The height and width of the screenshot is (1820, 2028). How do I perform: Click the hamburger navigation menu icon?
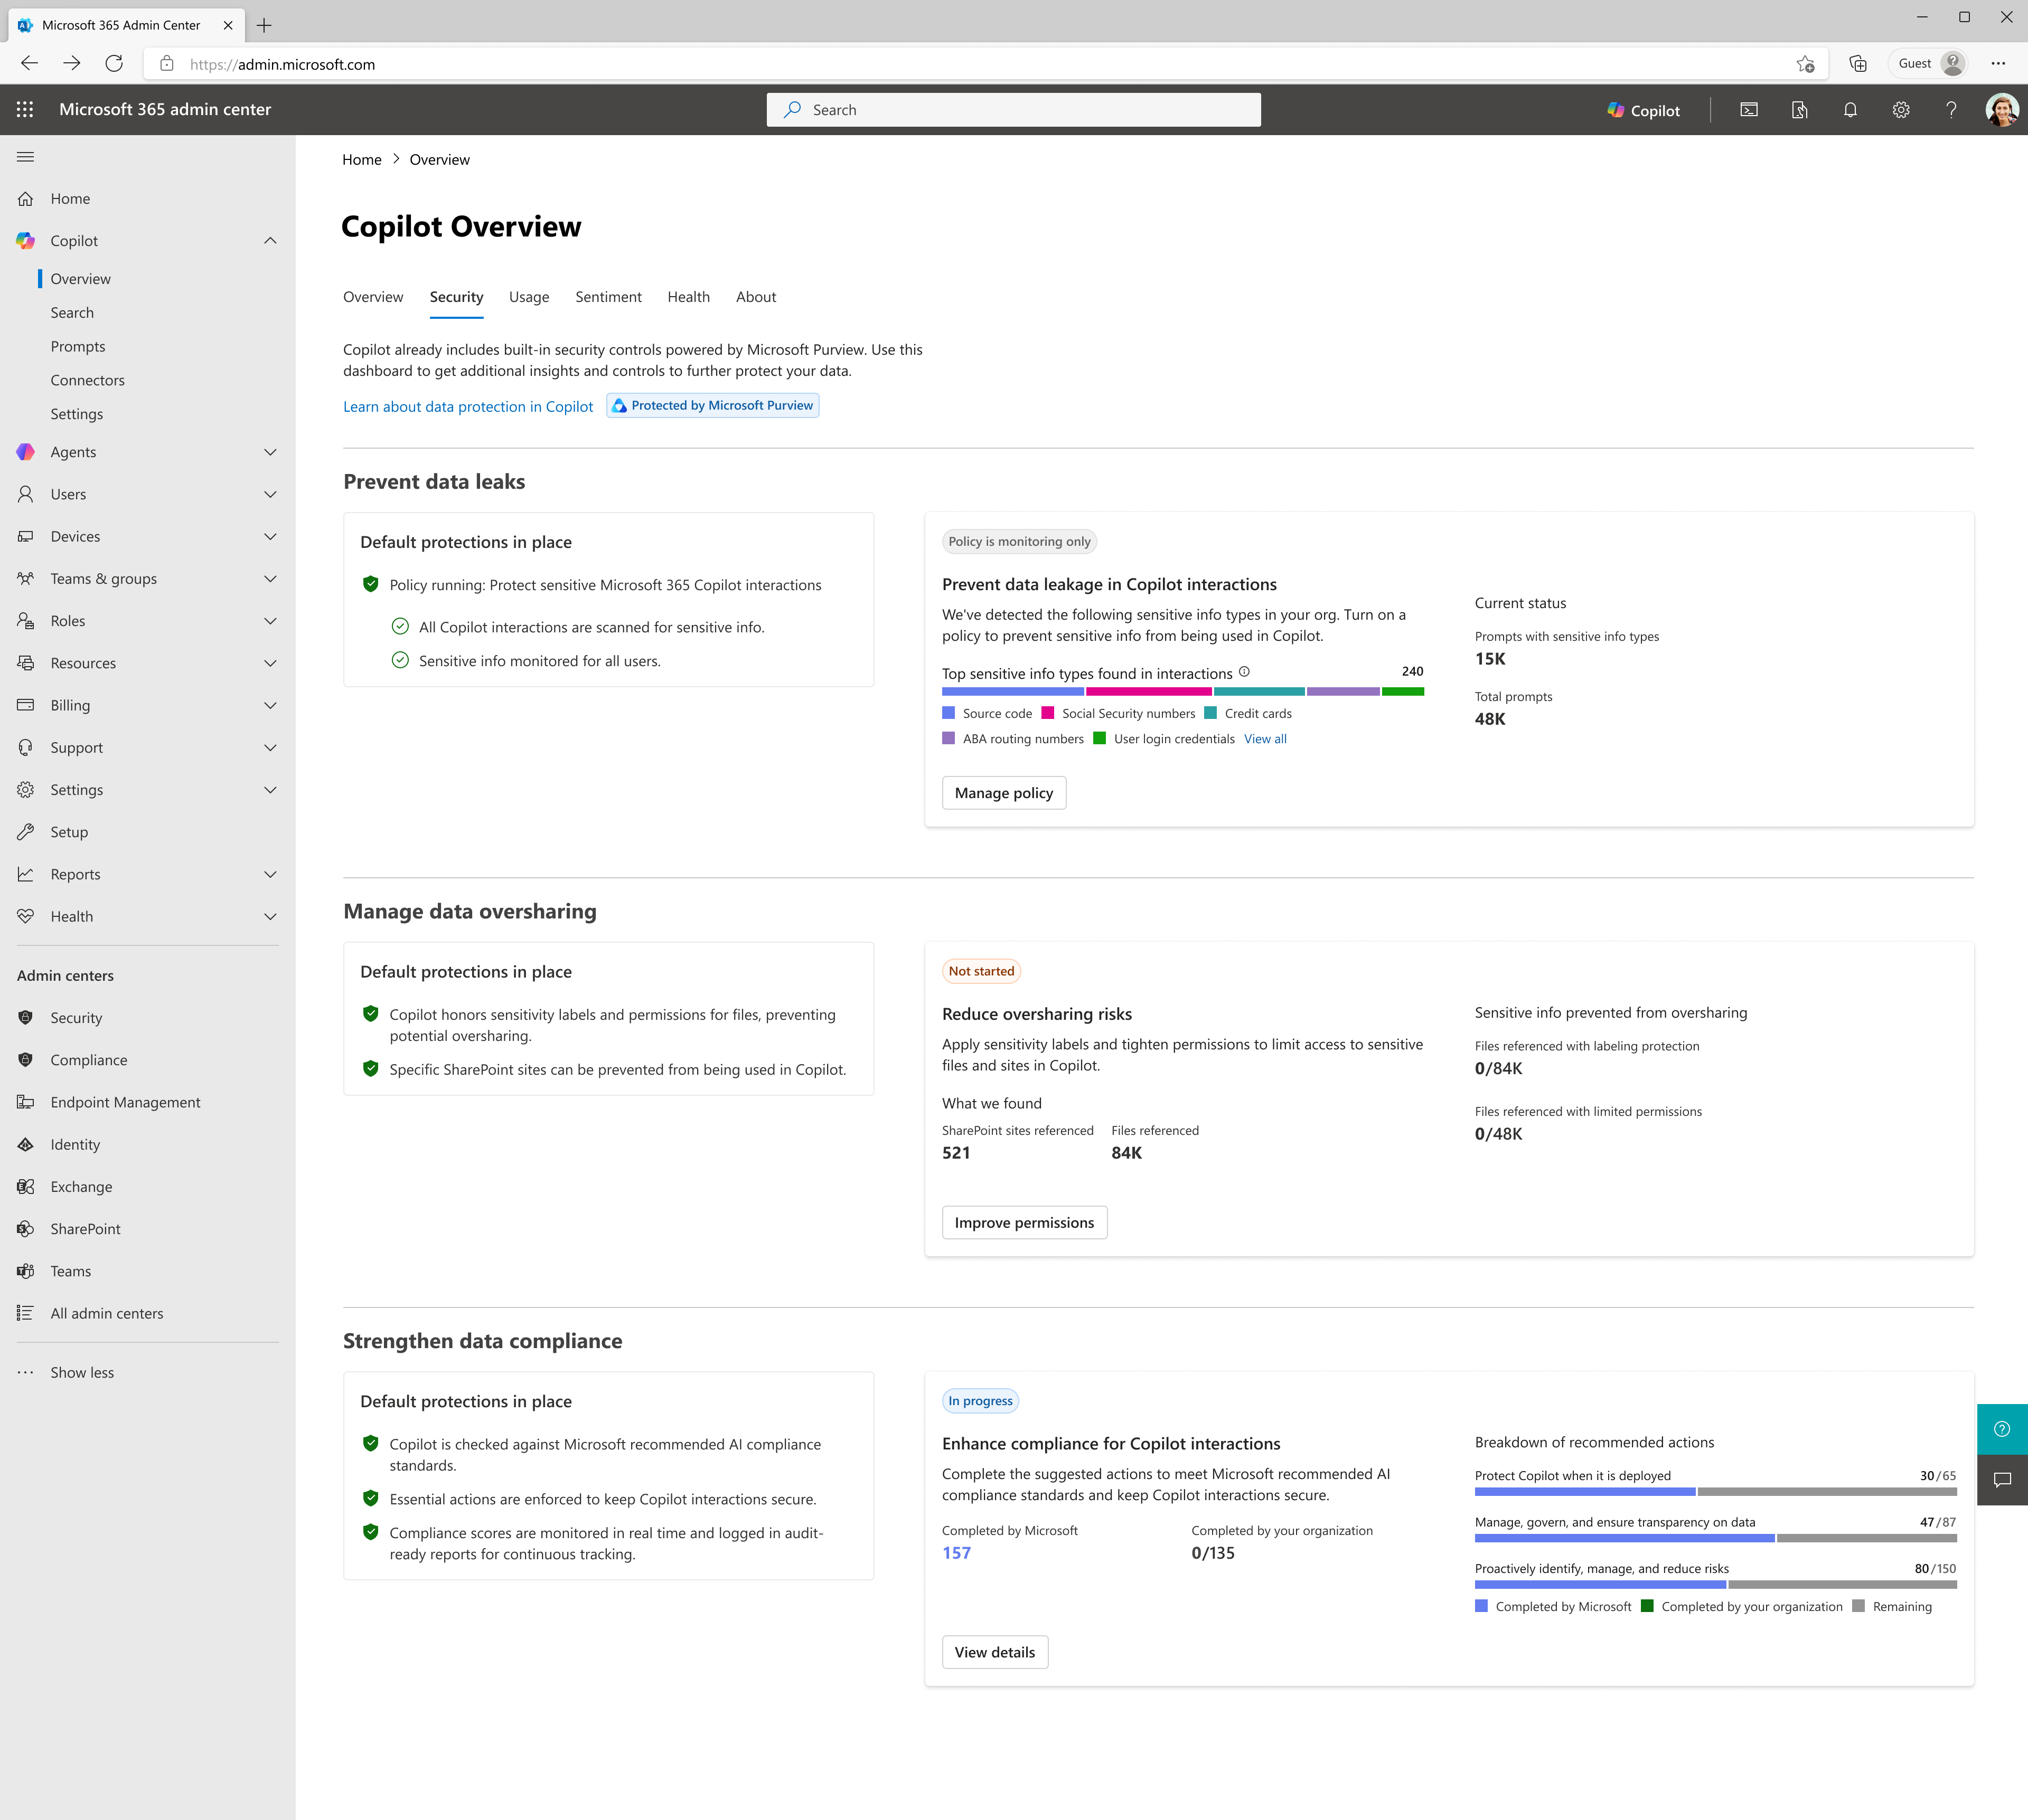point(26,157)
